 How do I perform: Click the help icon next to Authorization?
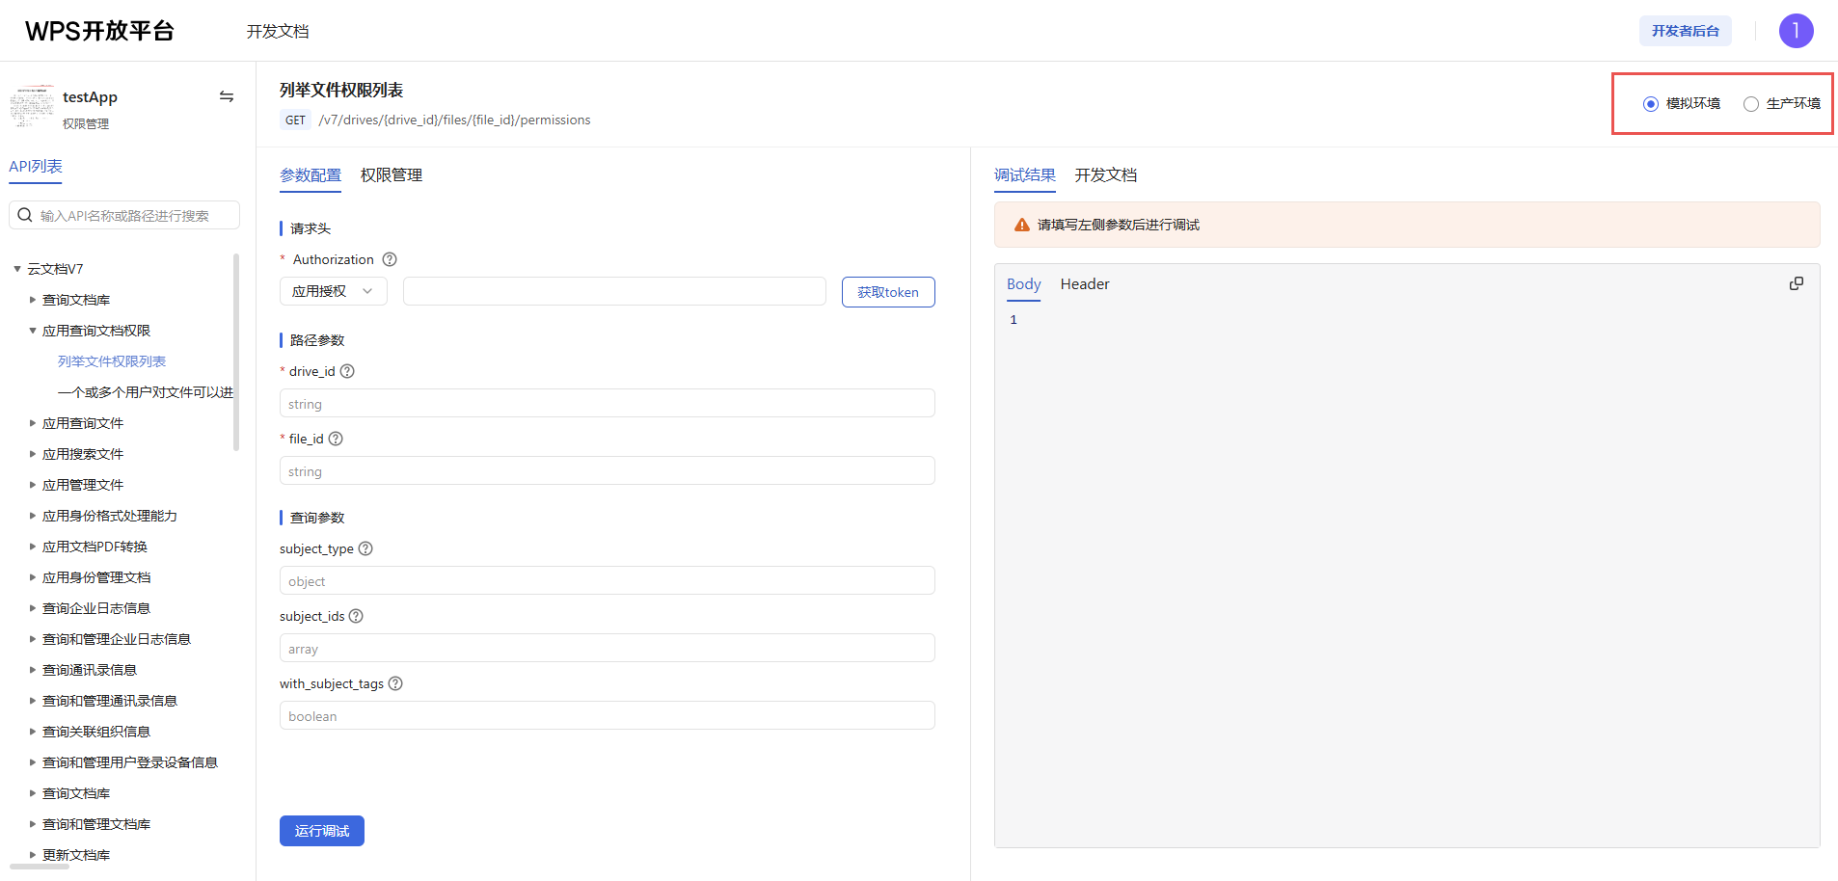coord(390,259)
